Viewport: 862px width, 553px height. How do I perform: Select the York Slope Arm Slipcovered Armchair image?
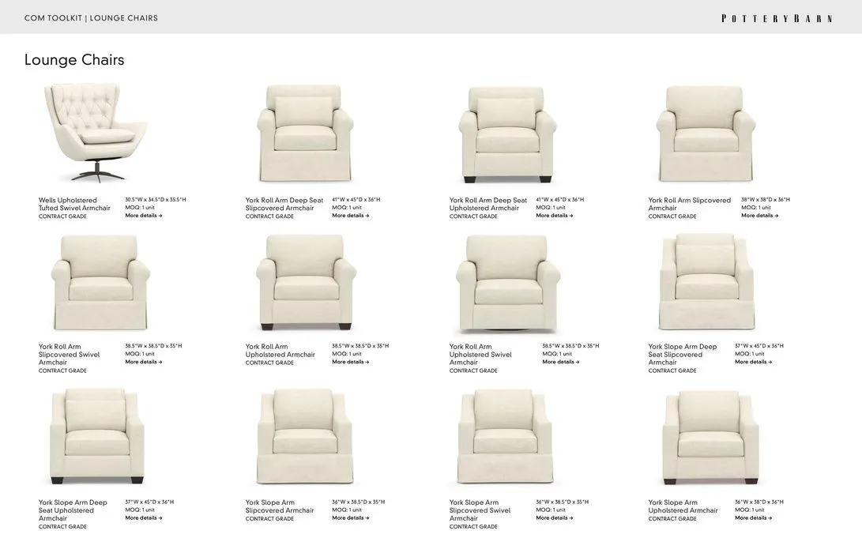click(305, 437)
